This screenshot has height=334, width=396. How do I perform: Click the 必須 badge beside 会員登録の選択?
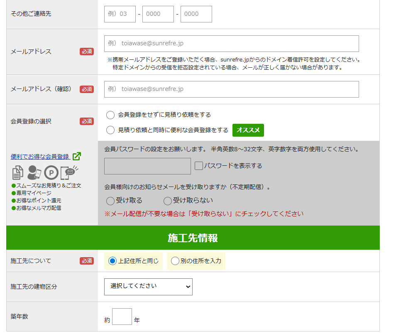pos(87,121)
